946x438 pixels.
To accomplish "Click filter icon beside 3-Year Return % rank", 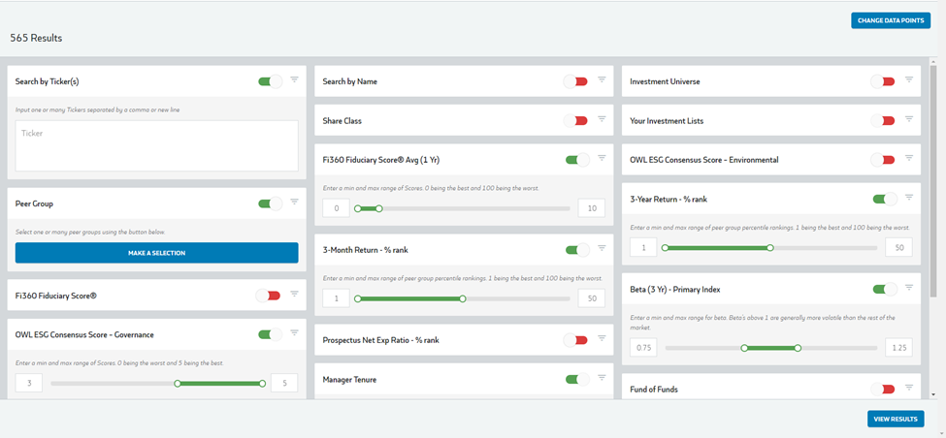I will tap(908, 197).
